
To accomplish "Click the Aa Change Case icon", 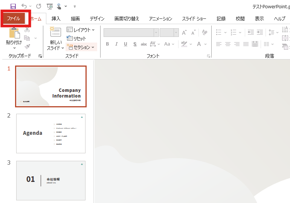I will [167, 44].
